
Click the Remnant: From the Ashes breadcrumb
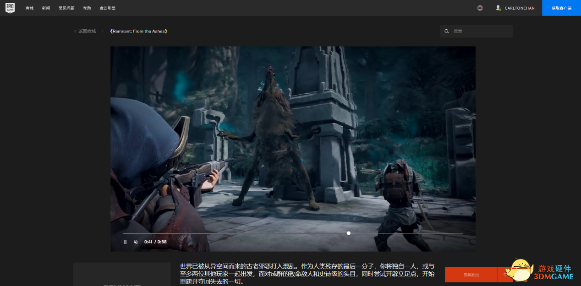pos(139,31)
